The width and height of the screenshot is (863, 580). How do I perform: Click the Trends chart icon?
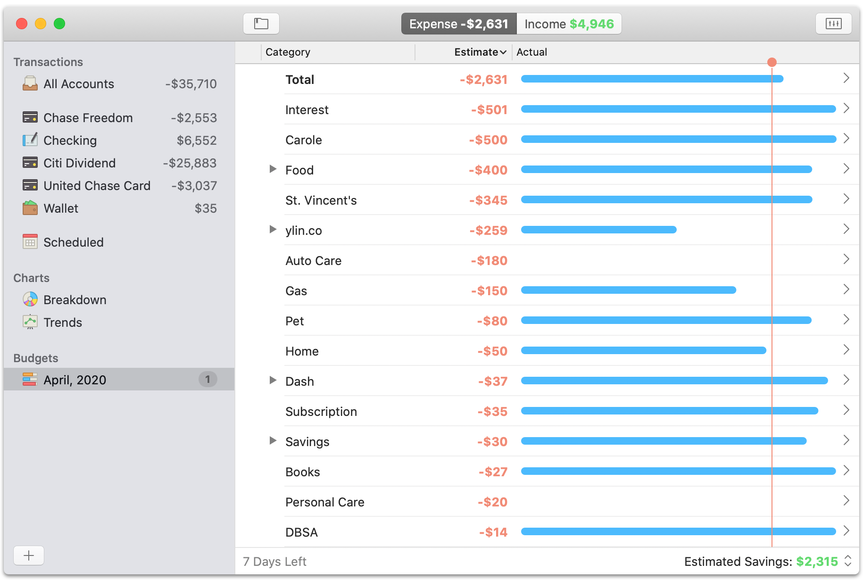point(30,322)
